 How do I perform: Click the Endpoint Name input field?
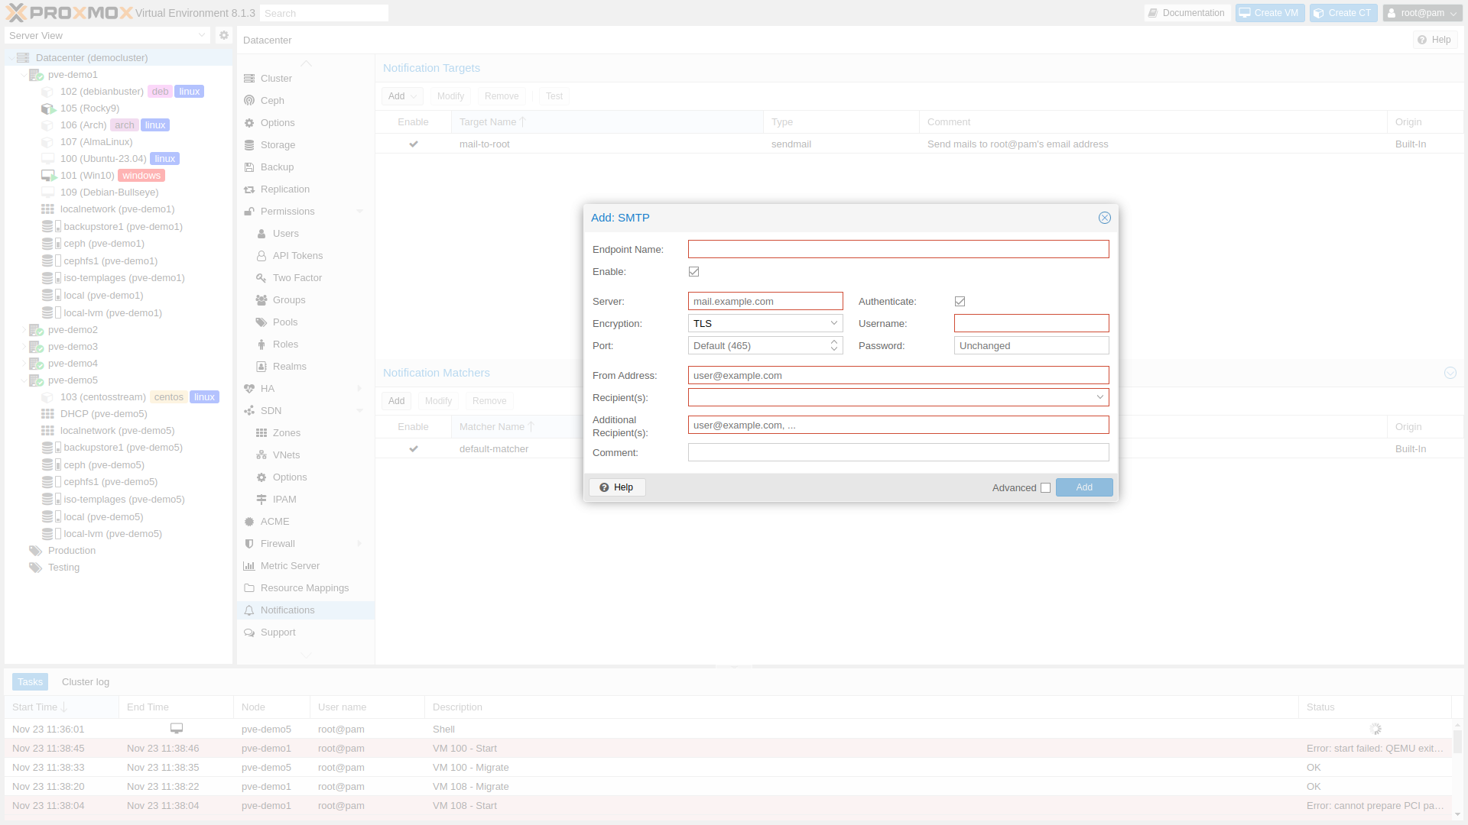tap(898, 250)
